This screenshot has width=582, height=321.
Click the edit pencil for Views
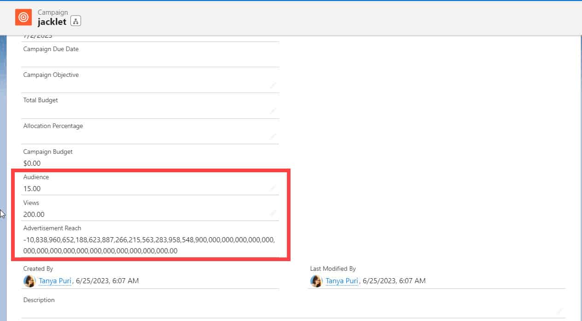point(273,214)
